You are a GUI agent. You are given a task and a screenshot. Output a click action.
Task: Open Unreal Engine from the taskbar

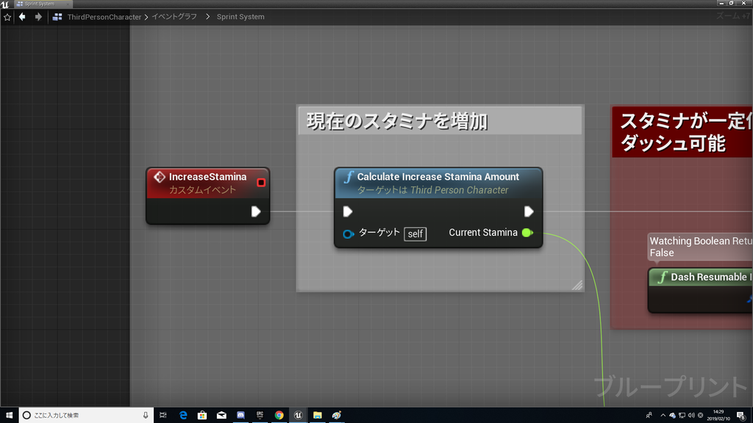tap(299, 414)
